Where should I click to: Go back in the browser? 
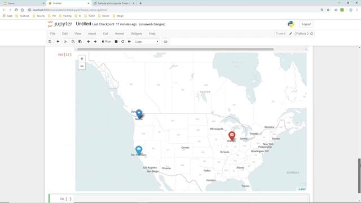click(4, 10)
